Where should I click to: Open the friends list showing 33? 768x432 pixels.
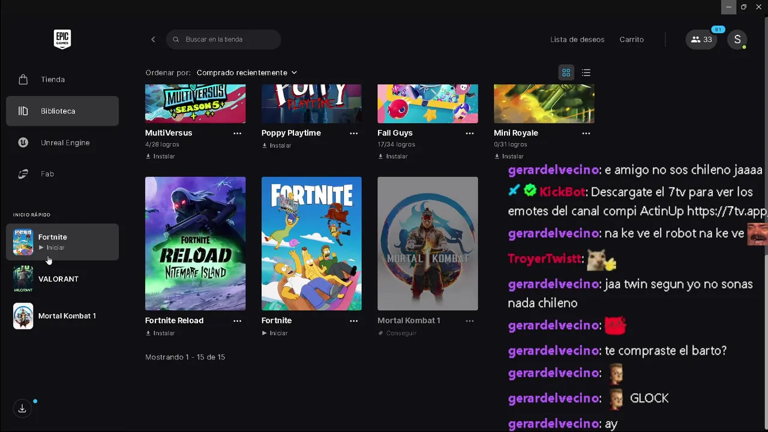coord(701,40)
